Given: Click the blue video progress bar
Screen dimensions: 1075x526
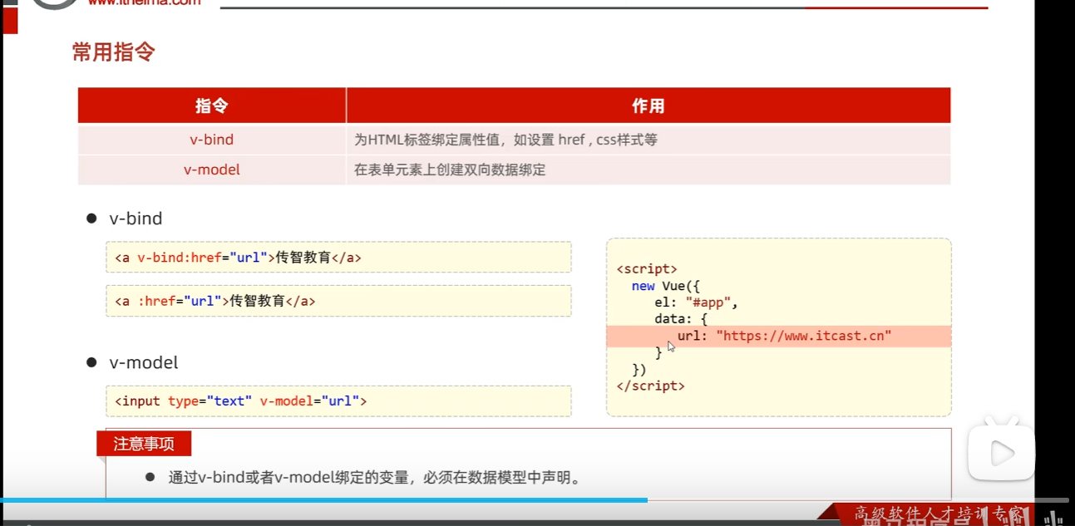Looking at the screenshot, I should tap(323, 500).
